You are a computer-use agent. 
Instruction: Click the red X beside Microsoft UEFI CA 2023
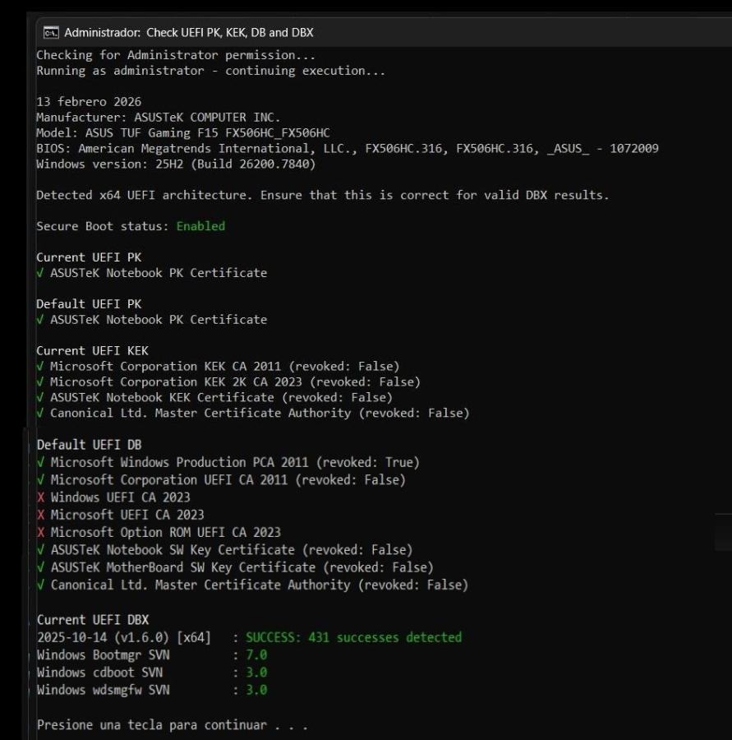coord(40,515)
